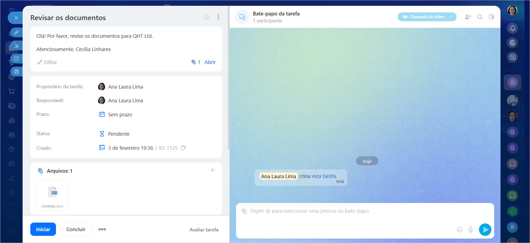Send the chat message

[x=485, y=229]
